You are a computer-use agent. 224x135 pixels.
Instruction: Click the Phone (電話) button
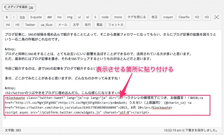click(99, 25)
